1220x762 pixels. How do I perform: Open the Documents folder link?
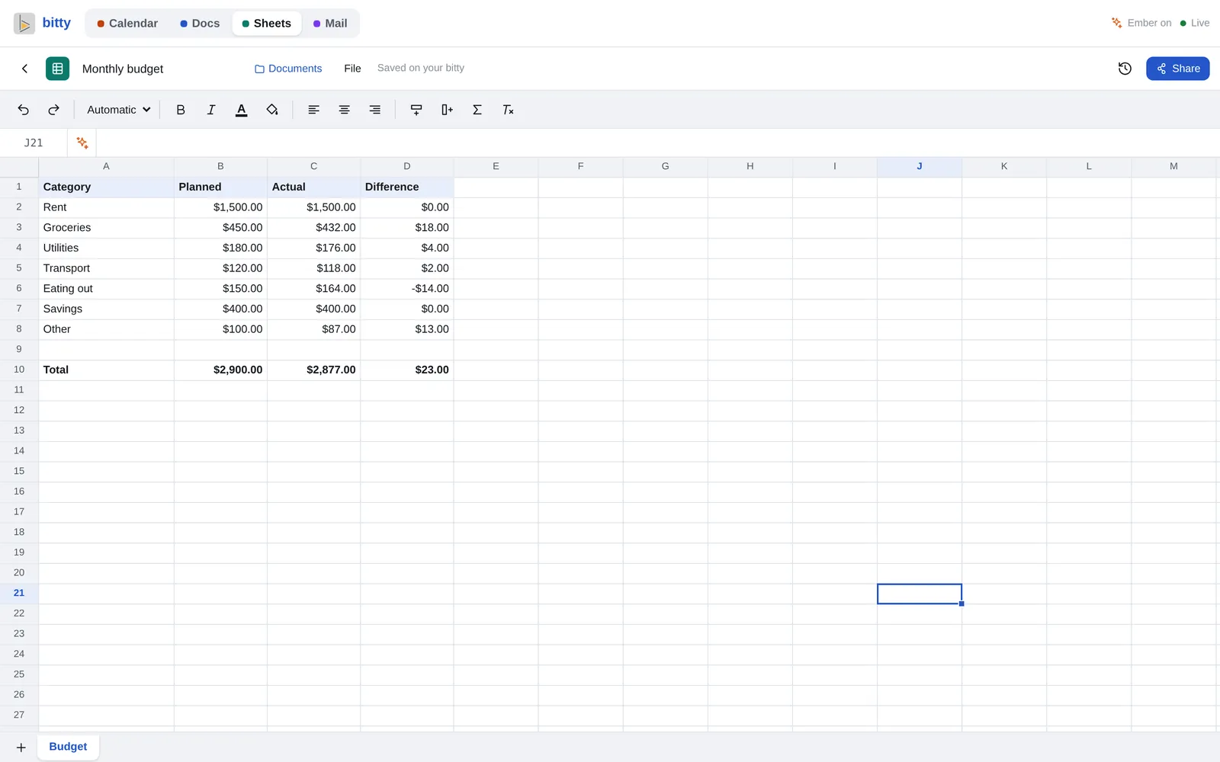click(x=288, y=69)
